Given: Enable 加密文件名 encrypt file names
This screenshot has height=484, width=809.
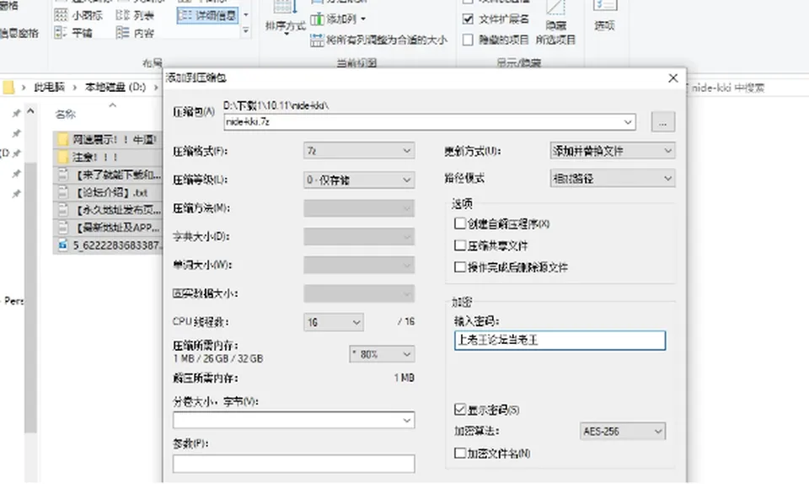Looking at the screenshot, I should (x=460, y=453).
